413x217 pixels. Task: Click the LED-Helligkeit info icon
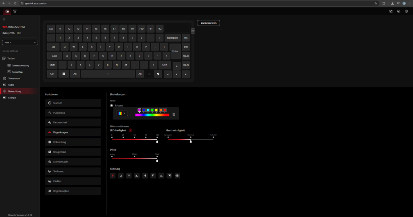click(x=130, y=130)
